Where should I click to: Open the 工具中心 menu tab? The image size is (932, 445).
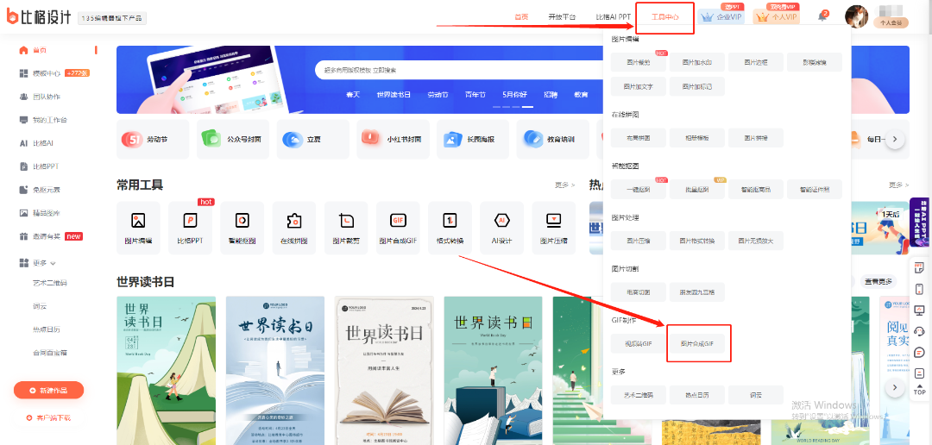(x=664, y=16)
